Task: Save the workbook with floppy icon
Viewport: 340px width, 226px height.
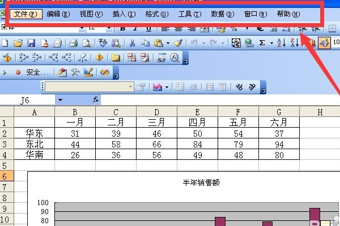Action: 31,43
